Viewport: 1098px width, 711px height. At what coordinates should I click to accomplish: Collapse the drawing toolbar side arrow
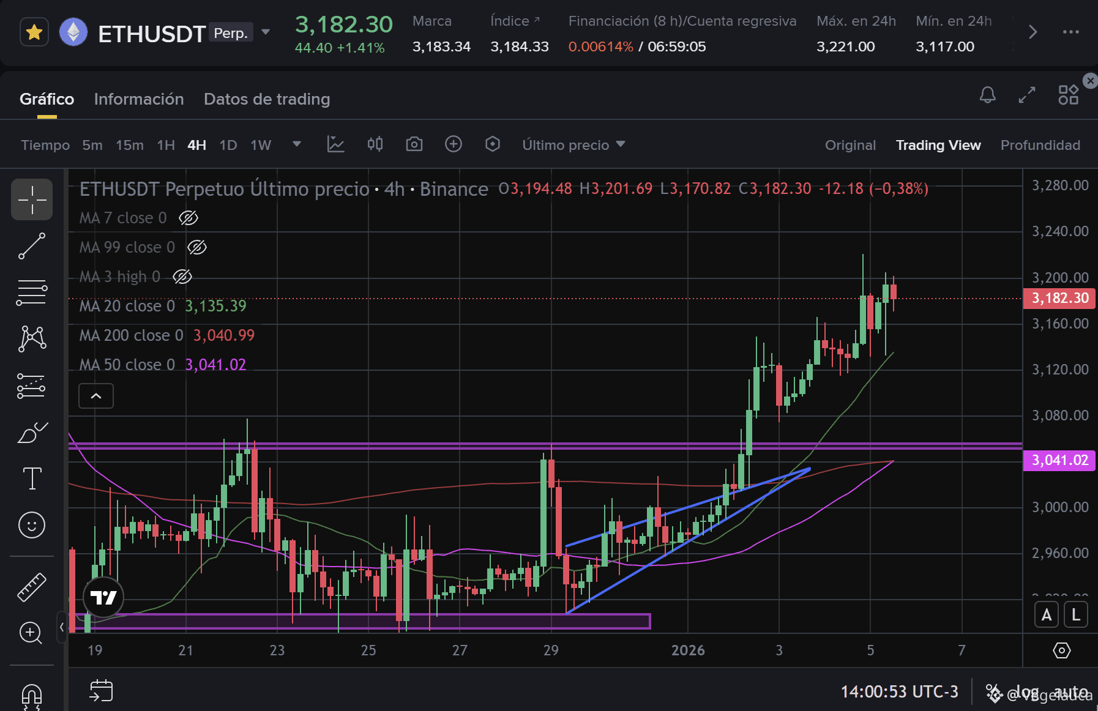(x=62, y=627)
